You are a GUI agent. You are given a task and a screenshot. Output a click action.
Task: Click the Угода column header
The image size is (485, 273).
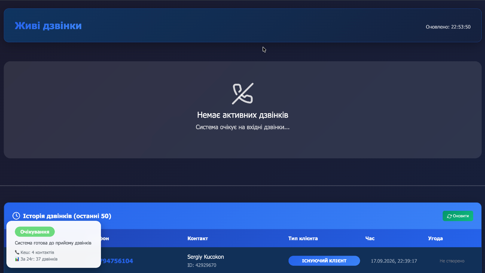tap(435, 238)
